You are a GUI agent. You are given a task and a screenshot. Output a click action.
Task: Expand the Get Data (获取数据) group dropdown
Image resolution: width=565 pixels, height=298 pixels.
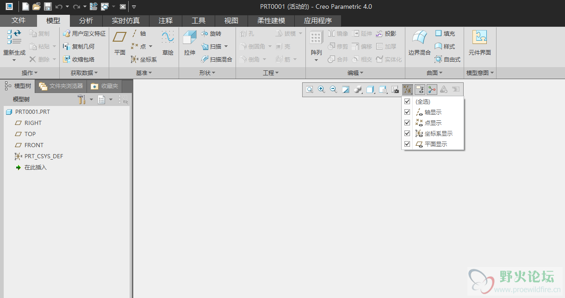coord(84,73)
